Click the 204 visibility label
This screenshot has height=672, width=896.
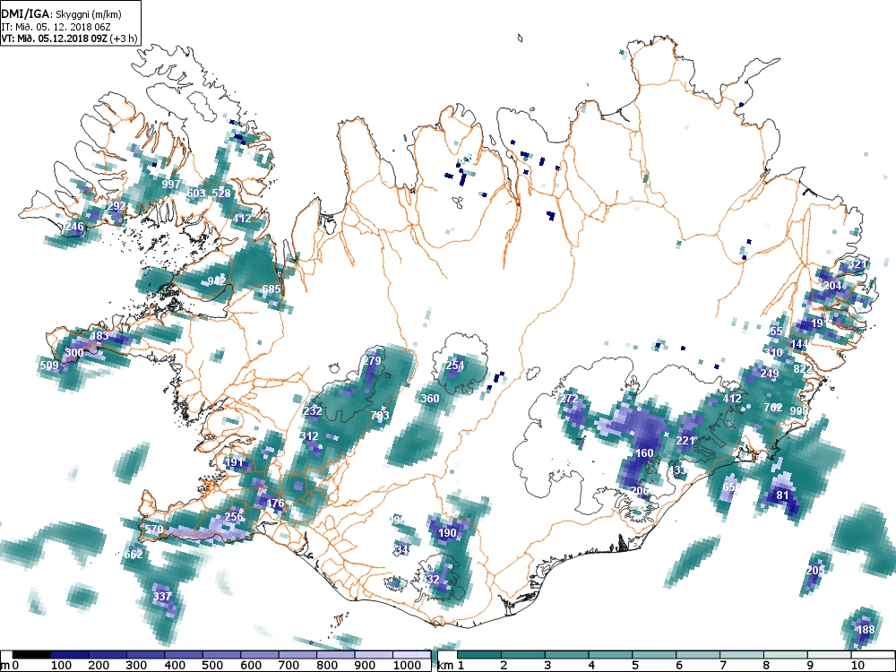coord(832,285)
